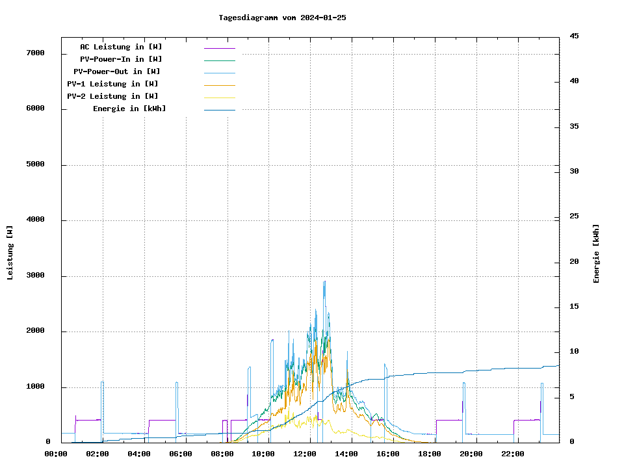
Task: Click the 45 label on the energy axis
Action: tap(574, 36)
